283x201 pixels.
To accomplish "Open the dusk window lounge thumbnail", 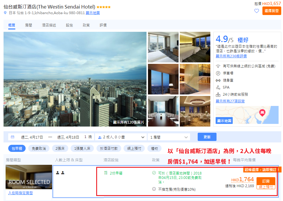I will tap(163, 79).
